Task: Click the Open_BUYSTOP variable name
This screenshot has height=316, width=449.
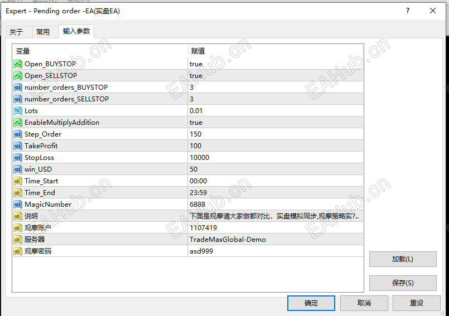Action: [x=50, y=64]
